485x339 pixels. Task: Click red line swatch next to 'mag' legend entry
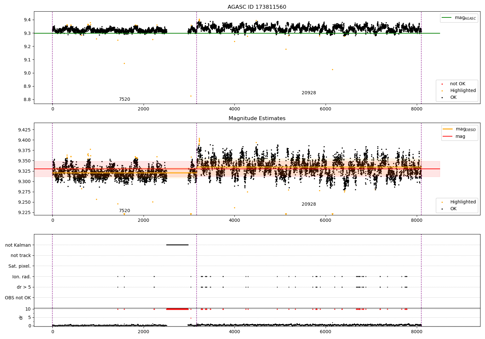pos(448,137)
